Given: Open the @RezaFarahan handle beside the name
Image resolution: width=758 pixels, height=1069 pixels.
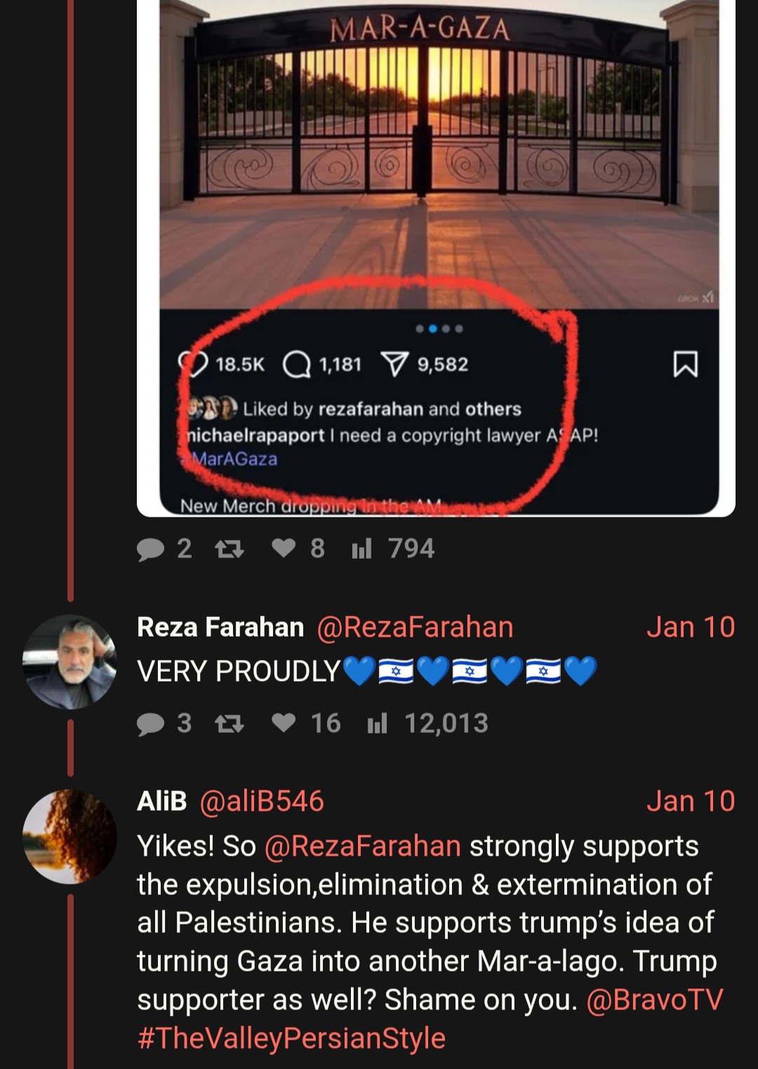Looking at the screenshot, I should (415, 628).
